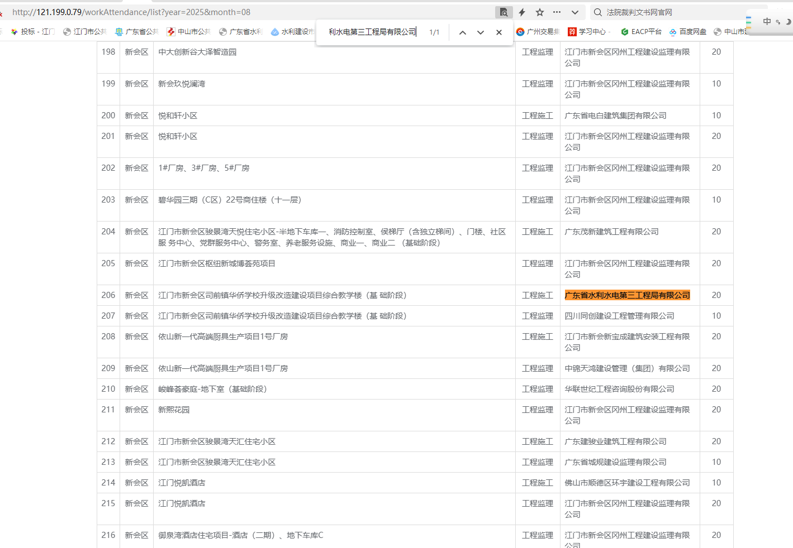
Task: Close the find-in-page bar
Action: click(x=499, y=32)
